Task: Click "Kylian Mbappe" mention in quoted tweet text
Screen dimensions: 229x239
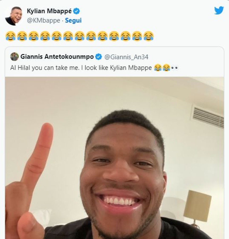Action: (131, 68)
